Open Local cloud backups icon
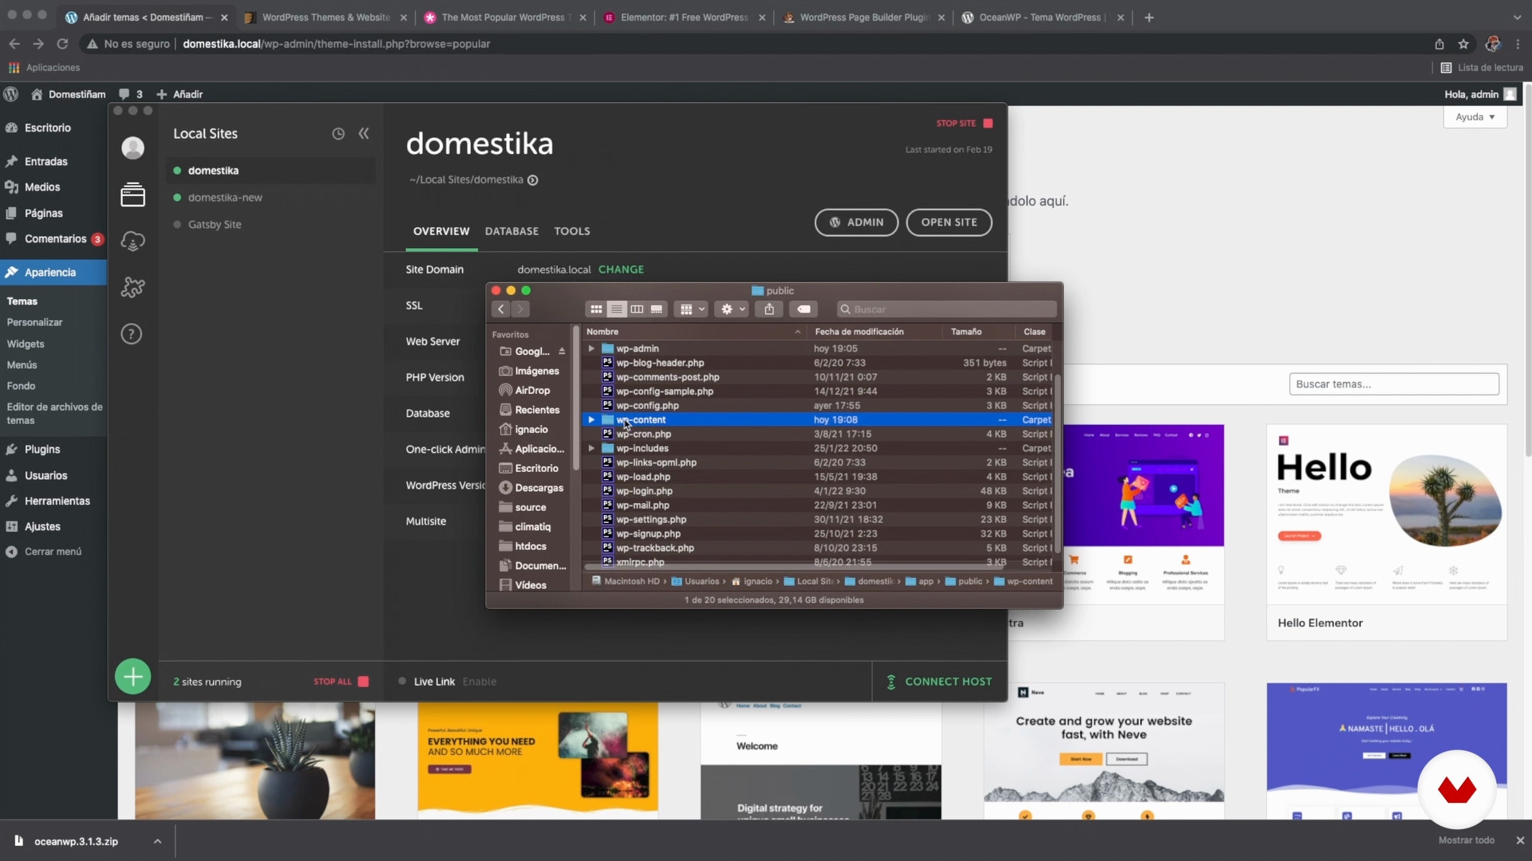 (132, 241)
